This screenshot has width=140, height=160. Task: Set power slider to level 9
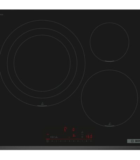pyautogui.click(x=91, y=141)
